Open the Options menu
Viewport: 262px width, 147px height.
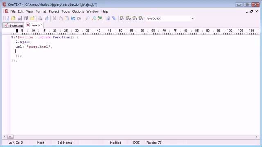pyautogui.click(x=78, y=11)
